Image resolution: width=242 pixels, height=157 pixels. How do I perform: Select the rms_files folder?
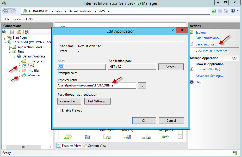point(34,71)
